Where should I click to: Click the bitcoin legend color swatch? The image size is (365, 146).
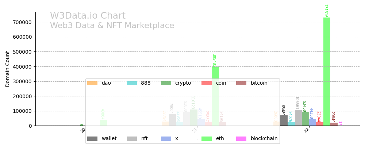click(241, 83)
